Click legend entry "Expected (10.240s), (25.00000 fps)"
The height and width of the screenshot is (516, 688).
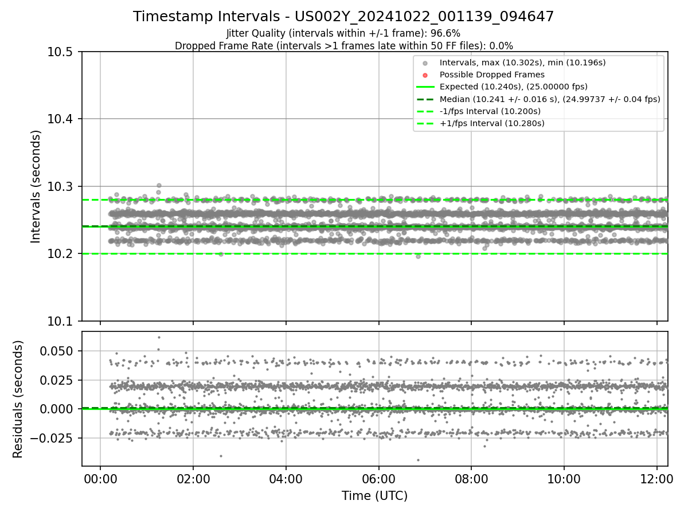click(514, 87)
